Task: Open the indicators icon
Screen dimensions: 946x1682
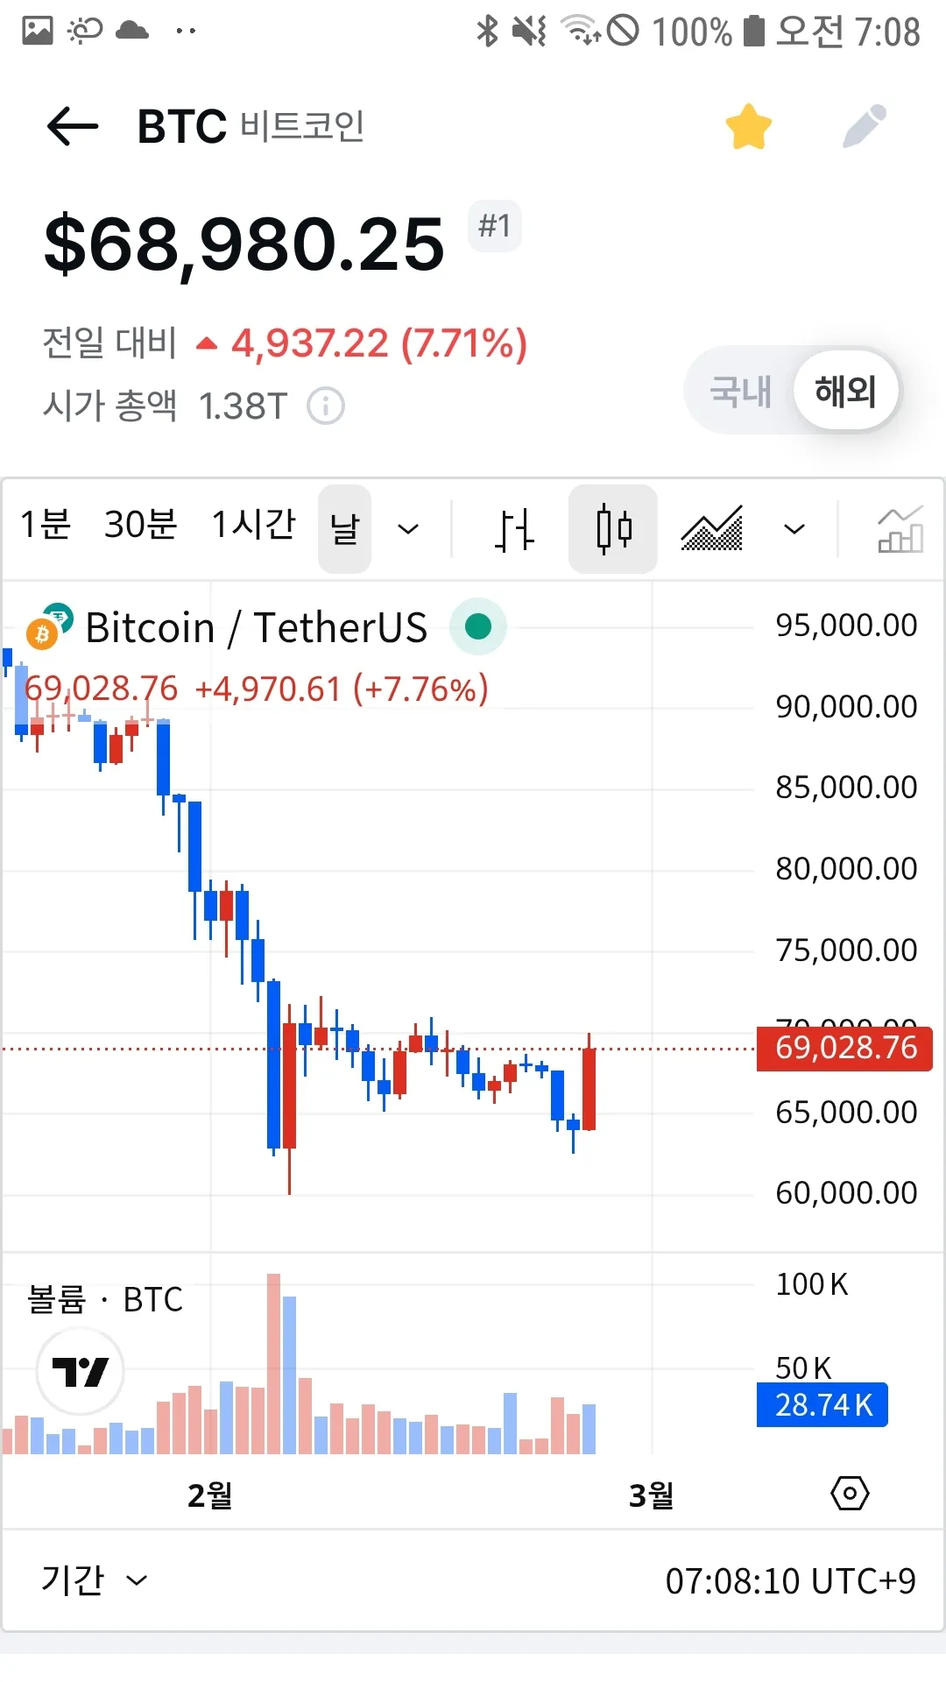Action: click(900, 529)
